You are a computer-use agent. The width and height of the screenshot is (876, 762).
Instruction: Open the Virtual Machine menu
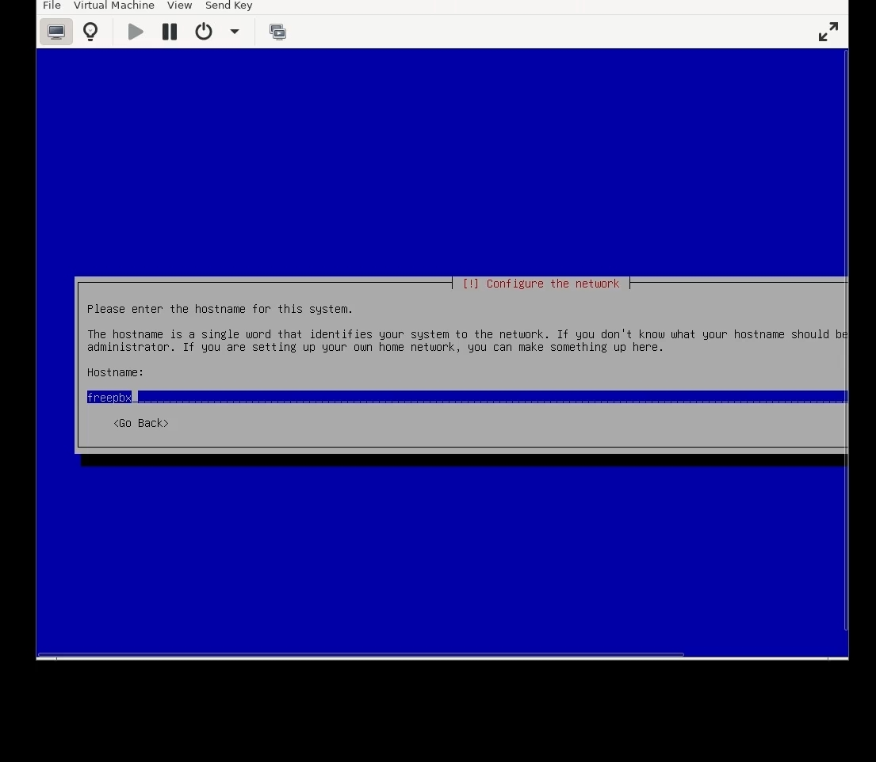click(114, 6)
